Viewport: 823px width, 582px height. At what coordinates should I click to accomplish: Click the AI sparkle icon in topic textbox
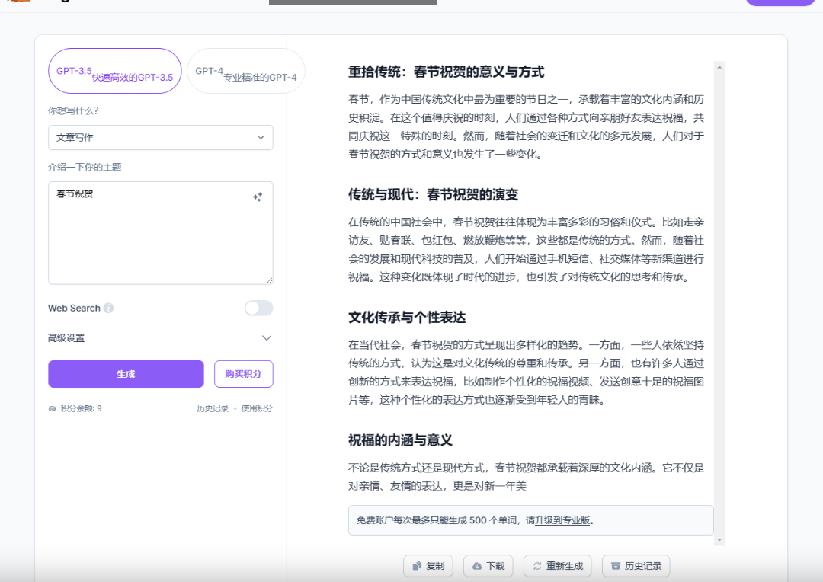[258, 197]
